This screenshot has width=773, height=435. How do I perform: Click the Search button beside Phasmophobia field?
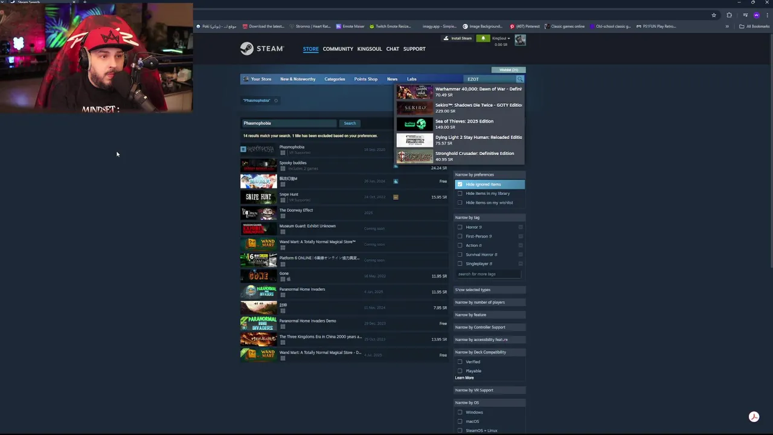click(x=350, y=123)
